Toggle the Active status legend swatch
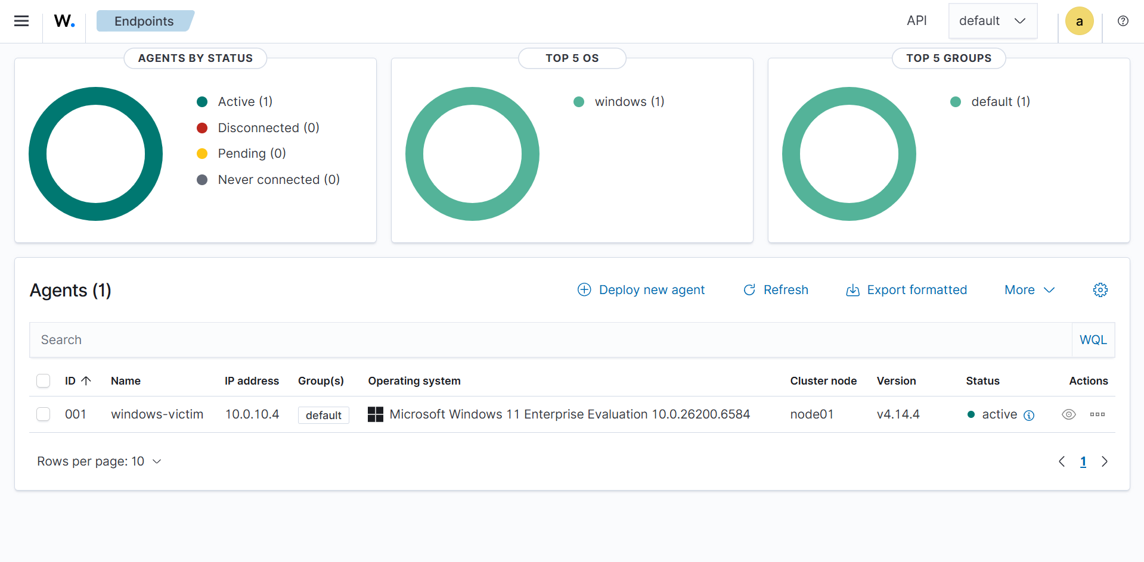This screenshot has height=562, width=1144. (202, 102)
